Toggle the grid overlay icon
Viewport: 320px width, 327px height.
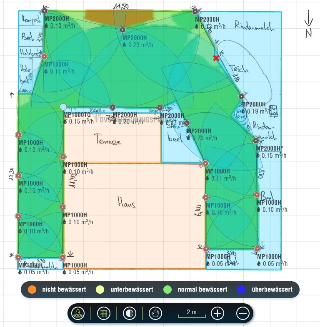103,313
